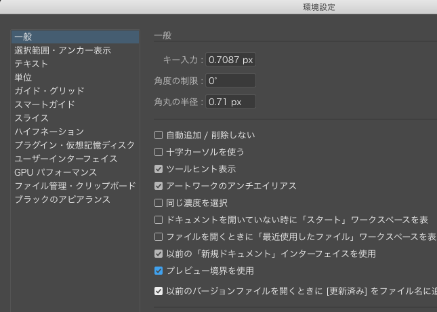Uncheck プレビュー境界を使用 option
The width and height of the screenshot is (437, 312).
[159, 271]
